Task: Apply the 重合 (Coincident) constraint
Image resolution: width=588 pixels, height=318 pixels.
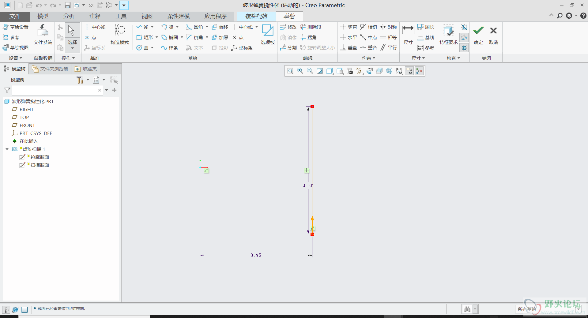Action: click(x=368, y=47)
